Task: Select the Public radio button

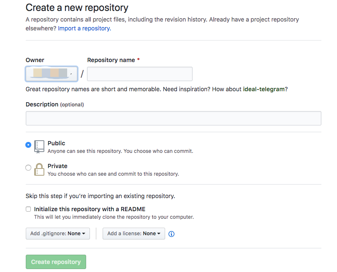Action: (x=28, y=145)
